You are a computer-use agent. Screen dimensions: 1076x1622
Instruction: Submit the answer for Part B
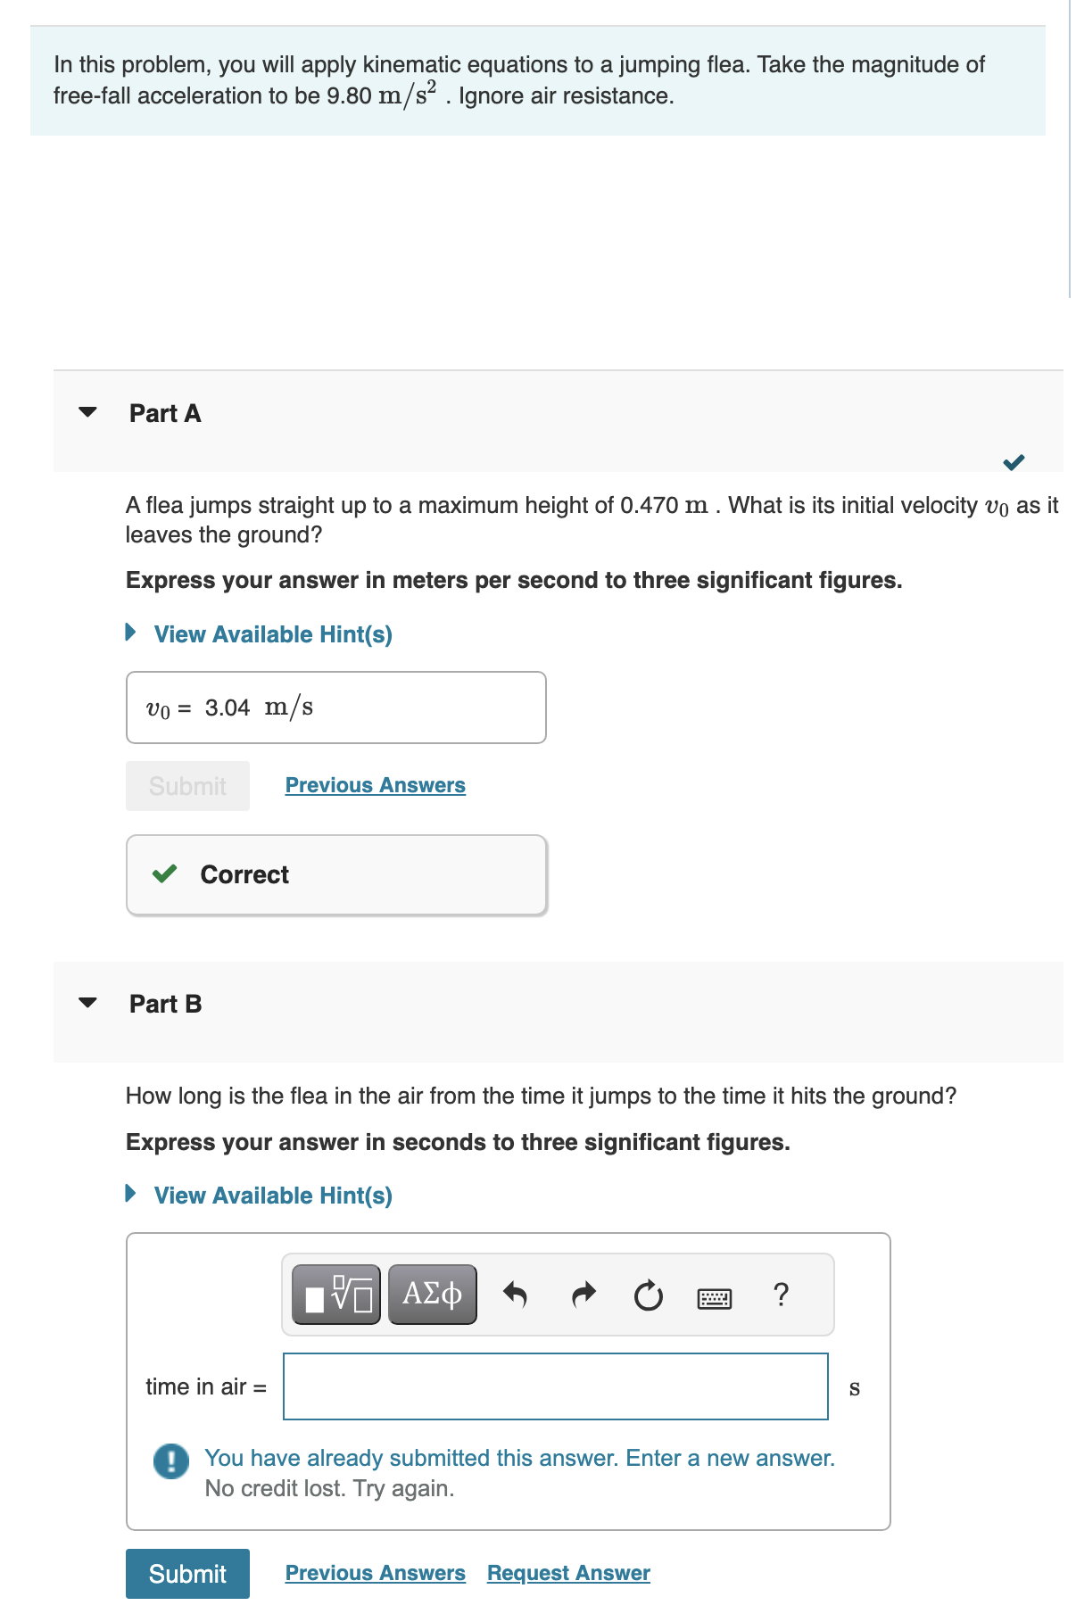coord(186,1573)
